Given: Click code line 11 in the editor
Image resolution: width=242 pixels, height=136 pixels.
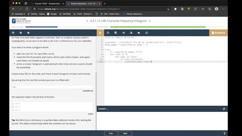Looking at the screenshot, I should 166,62.
